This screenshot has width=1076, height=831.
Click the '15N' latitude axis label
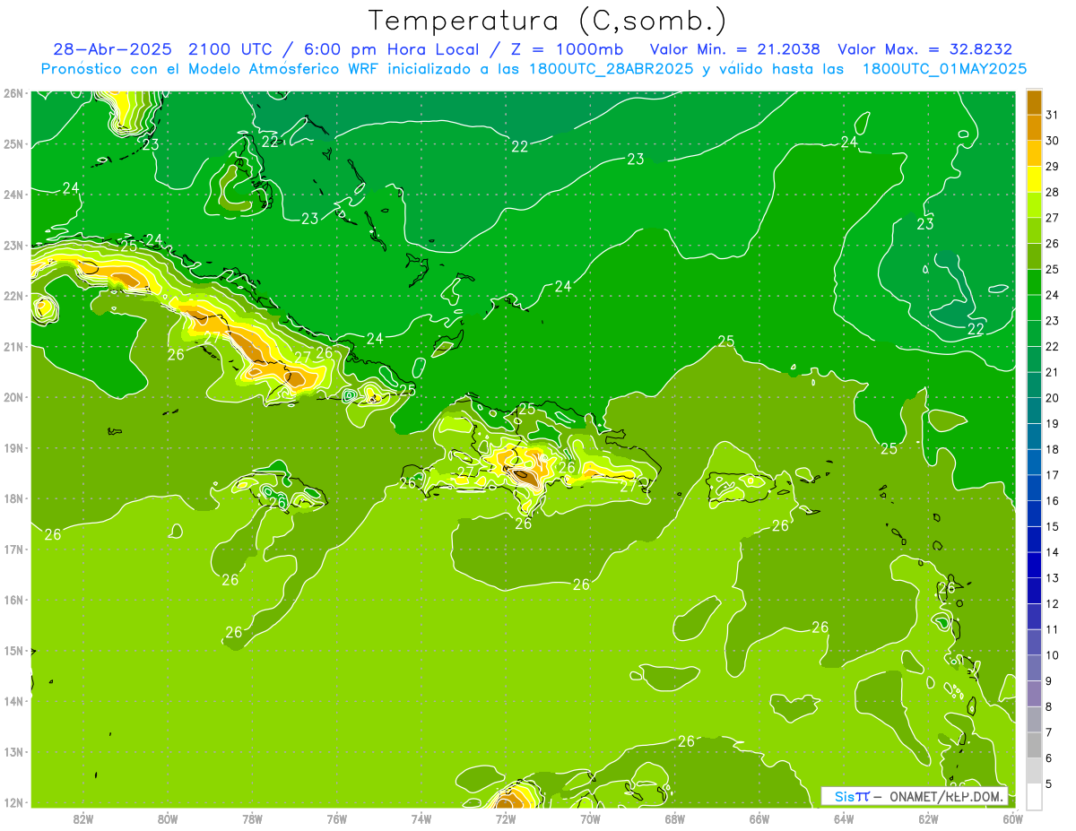click(x=13, y=650)
